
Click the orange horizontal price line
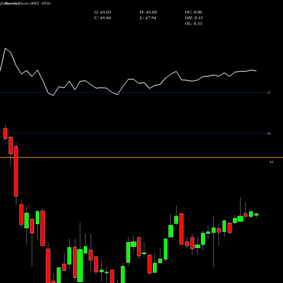141,157
